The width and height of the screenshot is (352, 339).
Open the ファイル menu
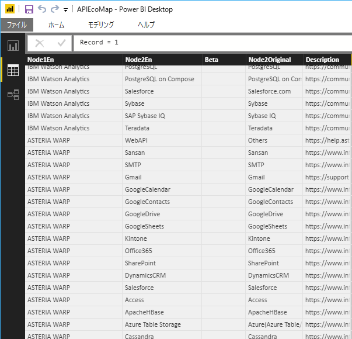click(17, 25)
